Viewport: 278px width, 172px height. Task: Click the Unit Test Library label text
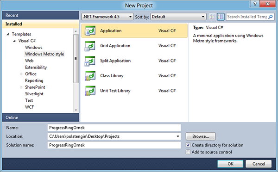(x=115, y=91)
